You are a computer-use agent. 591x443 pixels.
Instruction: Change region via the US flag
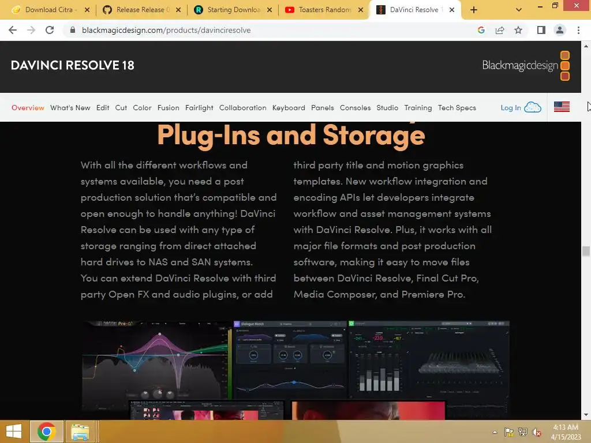coord(562,107)
